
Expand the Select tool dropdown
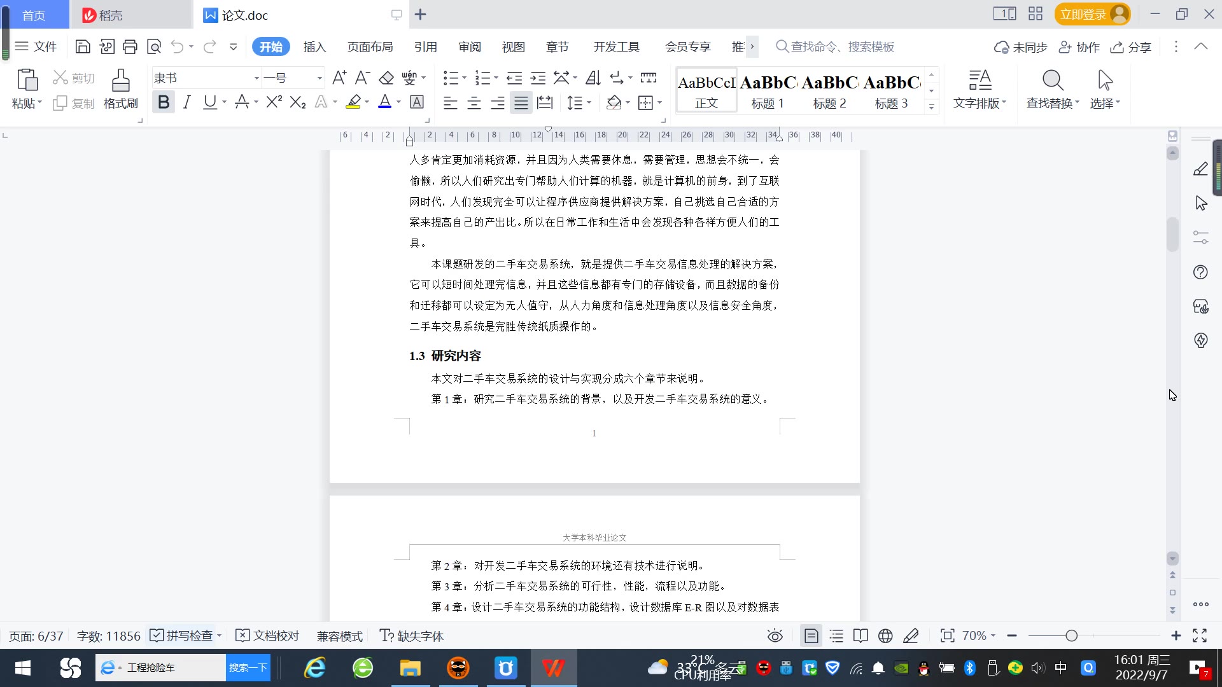[x=1118, y=103]
